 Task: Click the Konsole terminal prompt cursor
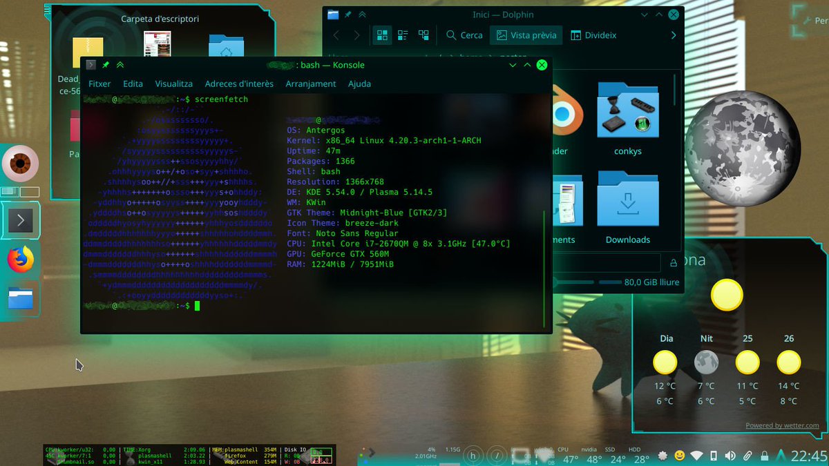(x=197, y=306)
